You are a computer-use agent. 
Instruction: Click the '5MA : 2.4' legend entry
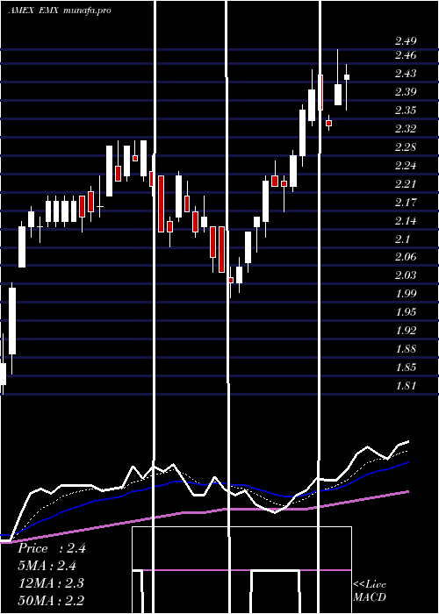click(x=47, y=566)
